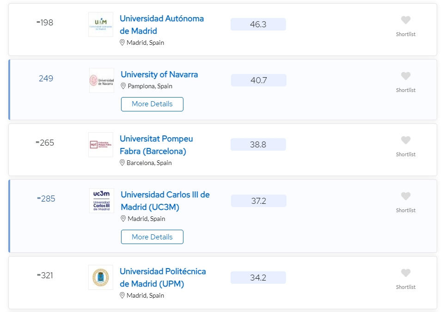Visit Universitat Pompeu Fabra (Barcelona) link
Screen dimensions: 444x312
156,145
